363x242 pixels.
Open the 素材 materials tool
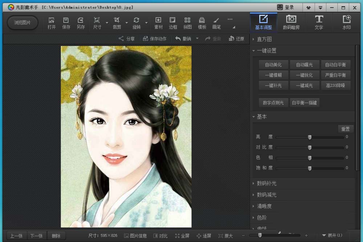click(158, 23)
